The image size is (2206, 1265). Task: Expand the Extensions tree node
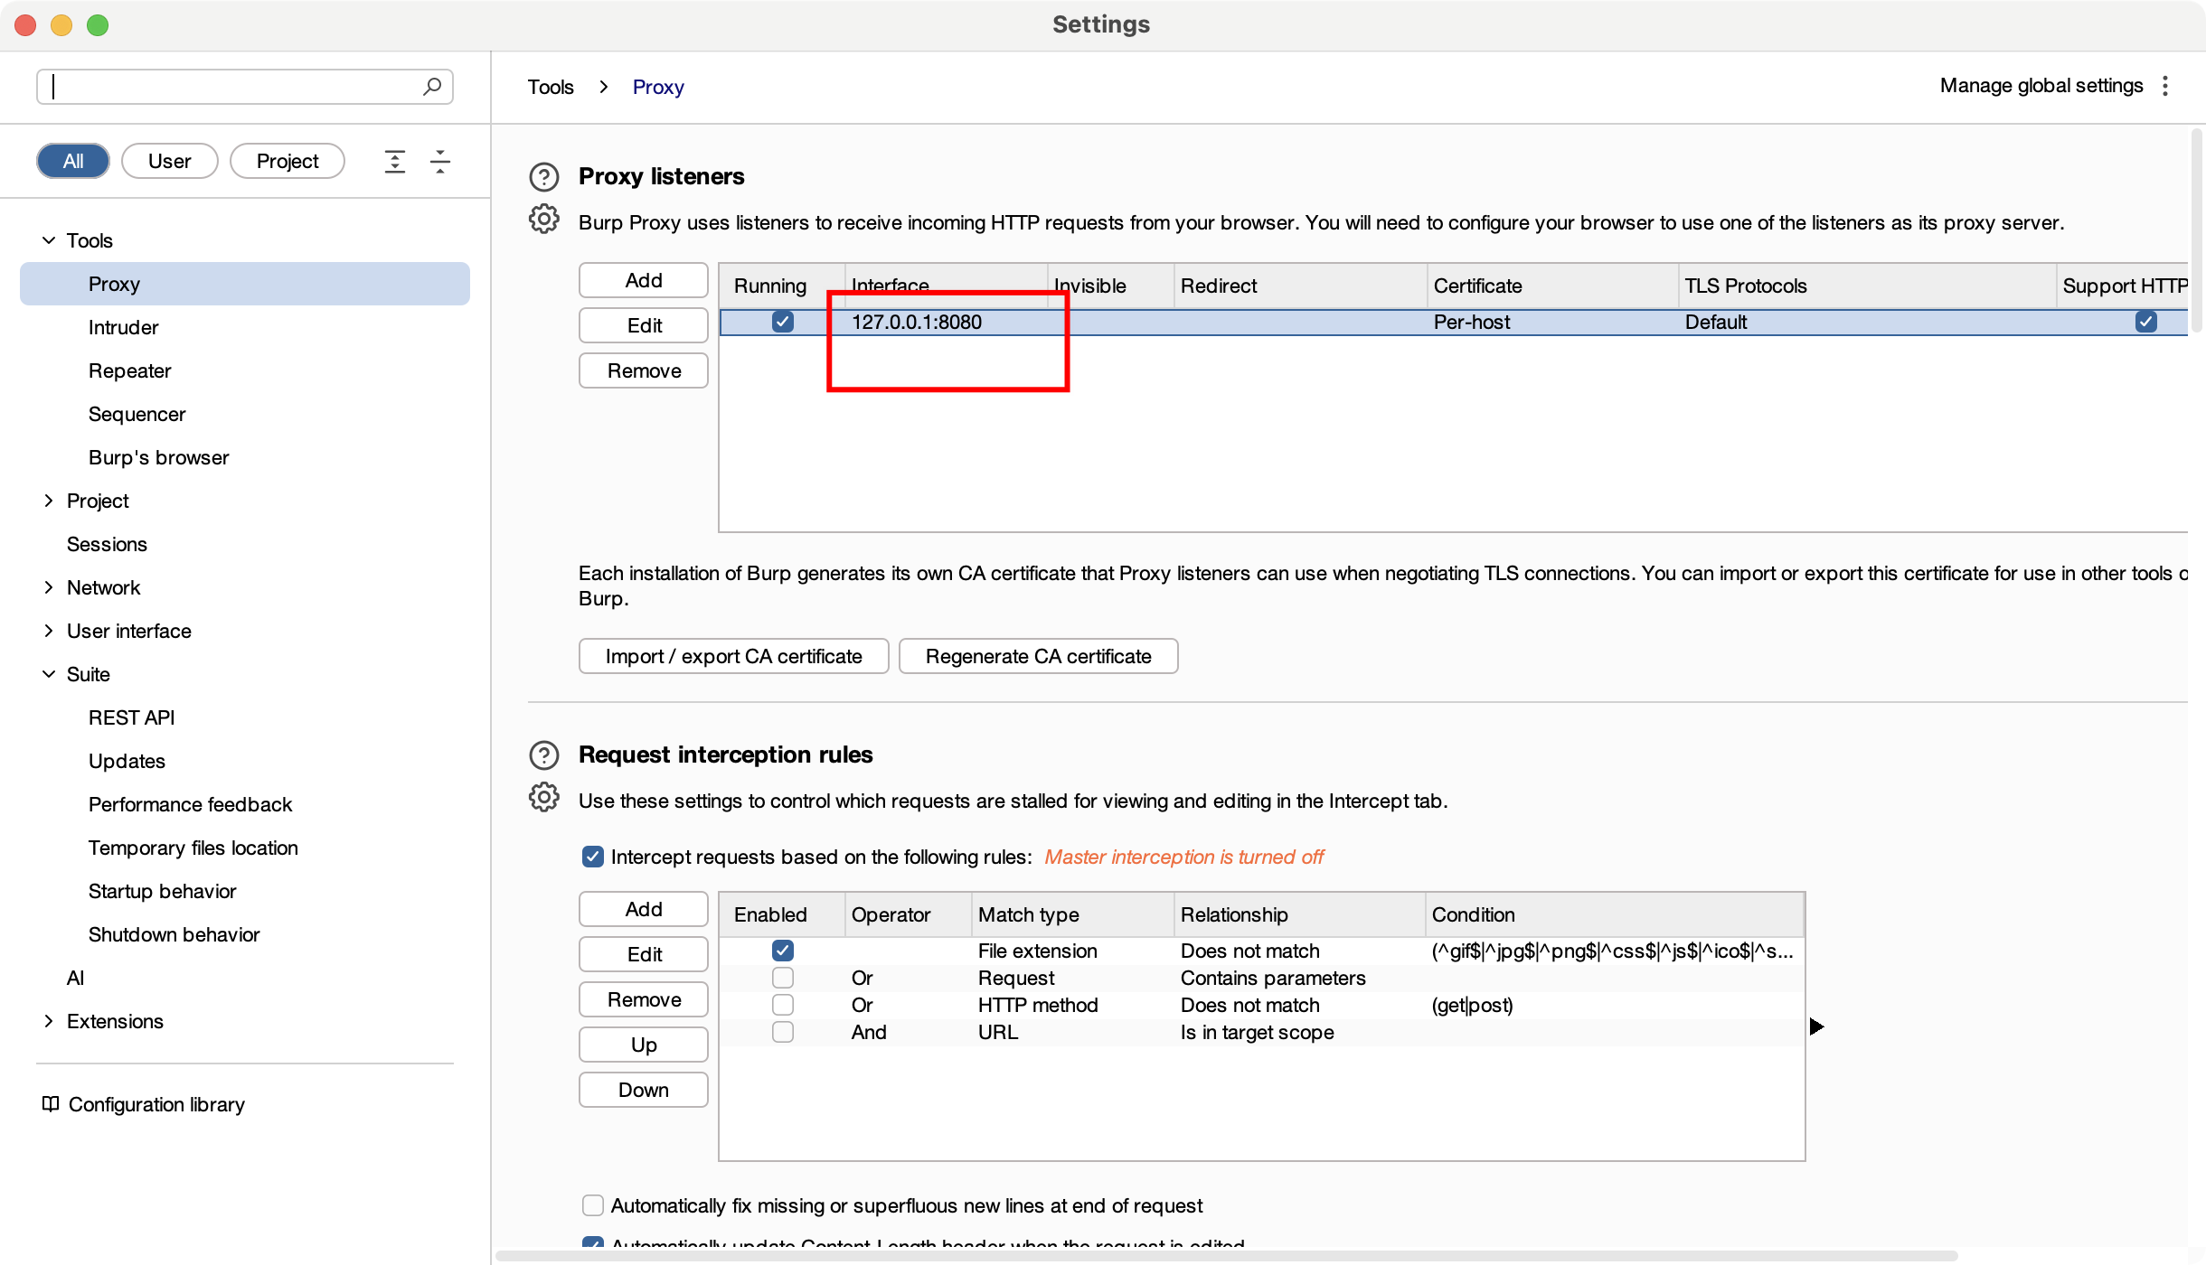tap(49, 1021)
